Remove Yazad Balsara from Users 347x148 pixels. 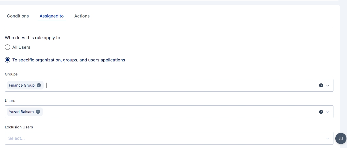(x=38, y=112)
